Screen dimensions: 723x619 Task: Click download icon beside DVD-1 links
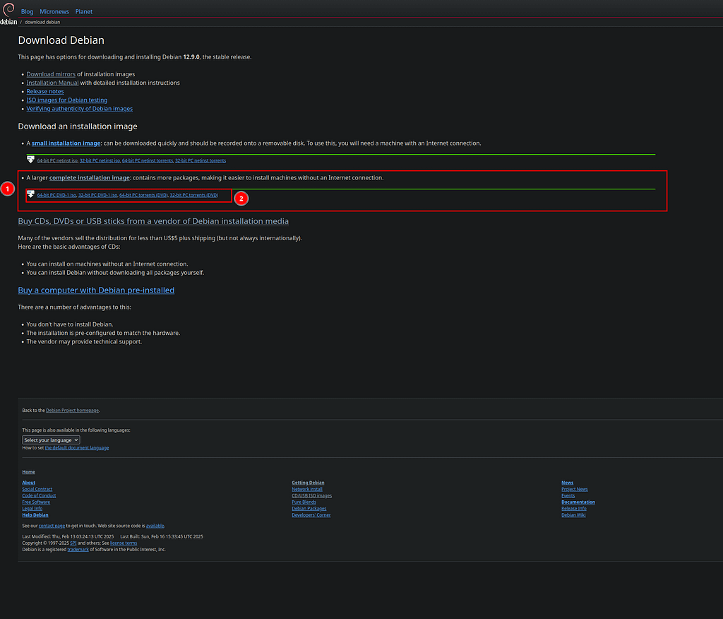(30, 194)
